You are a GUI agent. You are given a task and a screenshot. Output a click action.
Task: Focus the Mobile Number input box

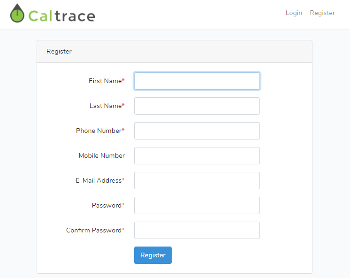[x=197, y=155]
